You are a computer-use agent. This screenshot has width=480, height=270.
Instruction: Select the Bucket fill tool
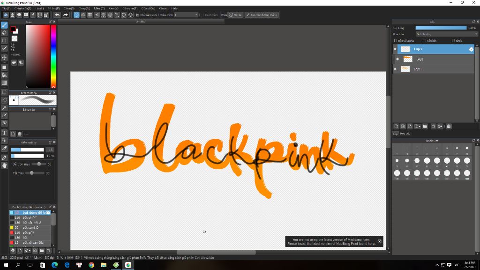pos(4,75)
